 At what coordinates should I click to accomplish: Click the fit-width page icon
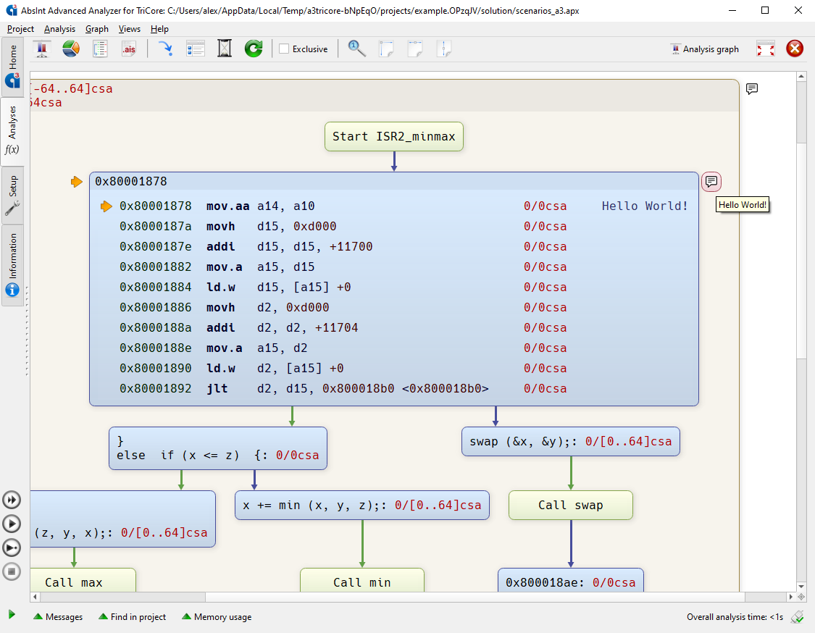415,49
